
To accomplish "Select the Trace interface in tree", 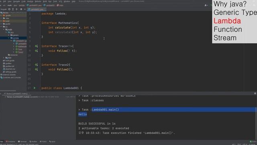I will 19,49.
